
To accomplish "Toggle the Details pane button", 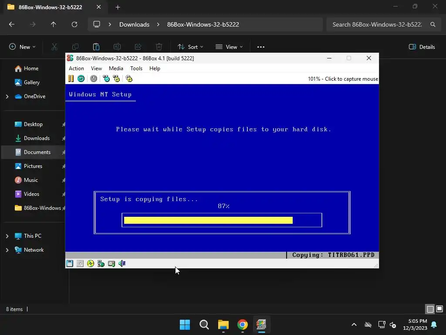I will (422, 47).
